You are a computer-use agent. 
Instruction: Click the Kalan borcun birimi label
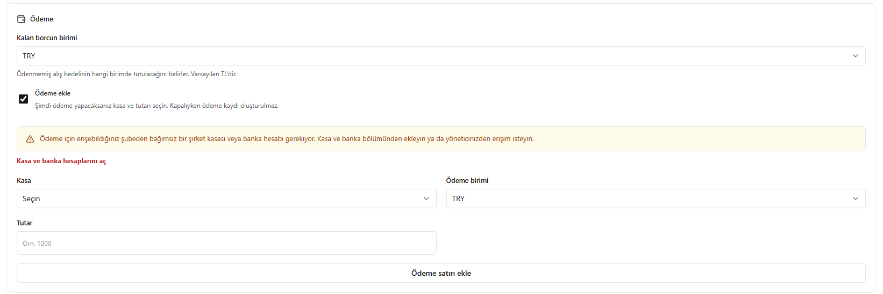(x=47, y=38)
